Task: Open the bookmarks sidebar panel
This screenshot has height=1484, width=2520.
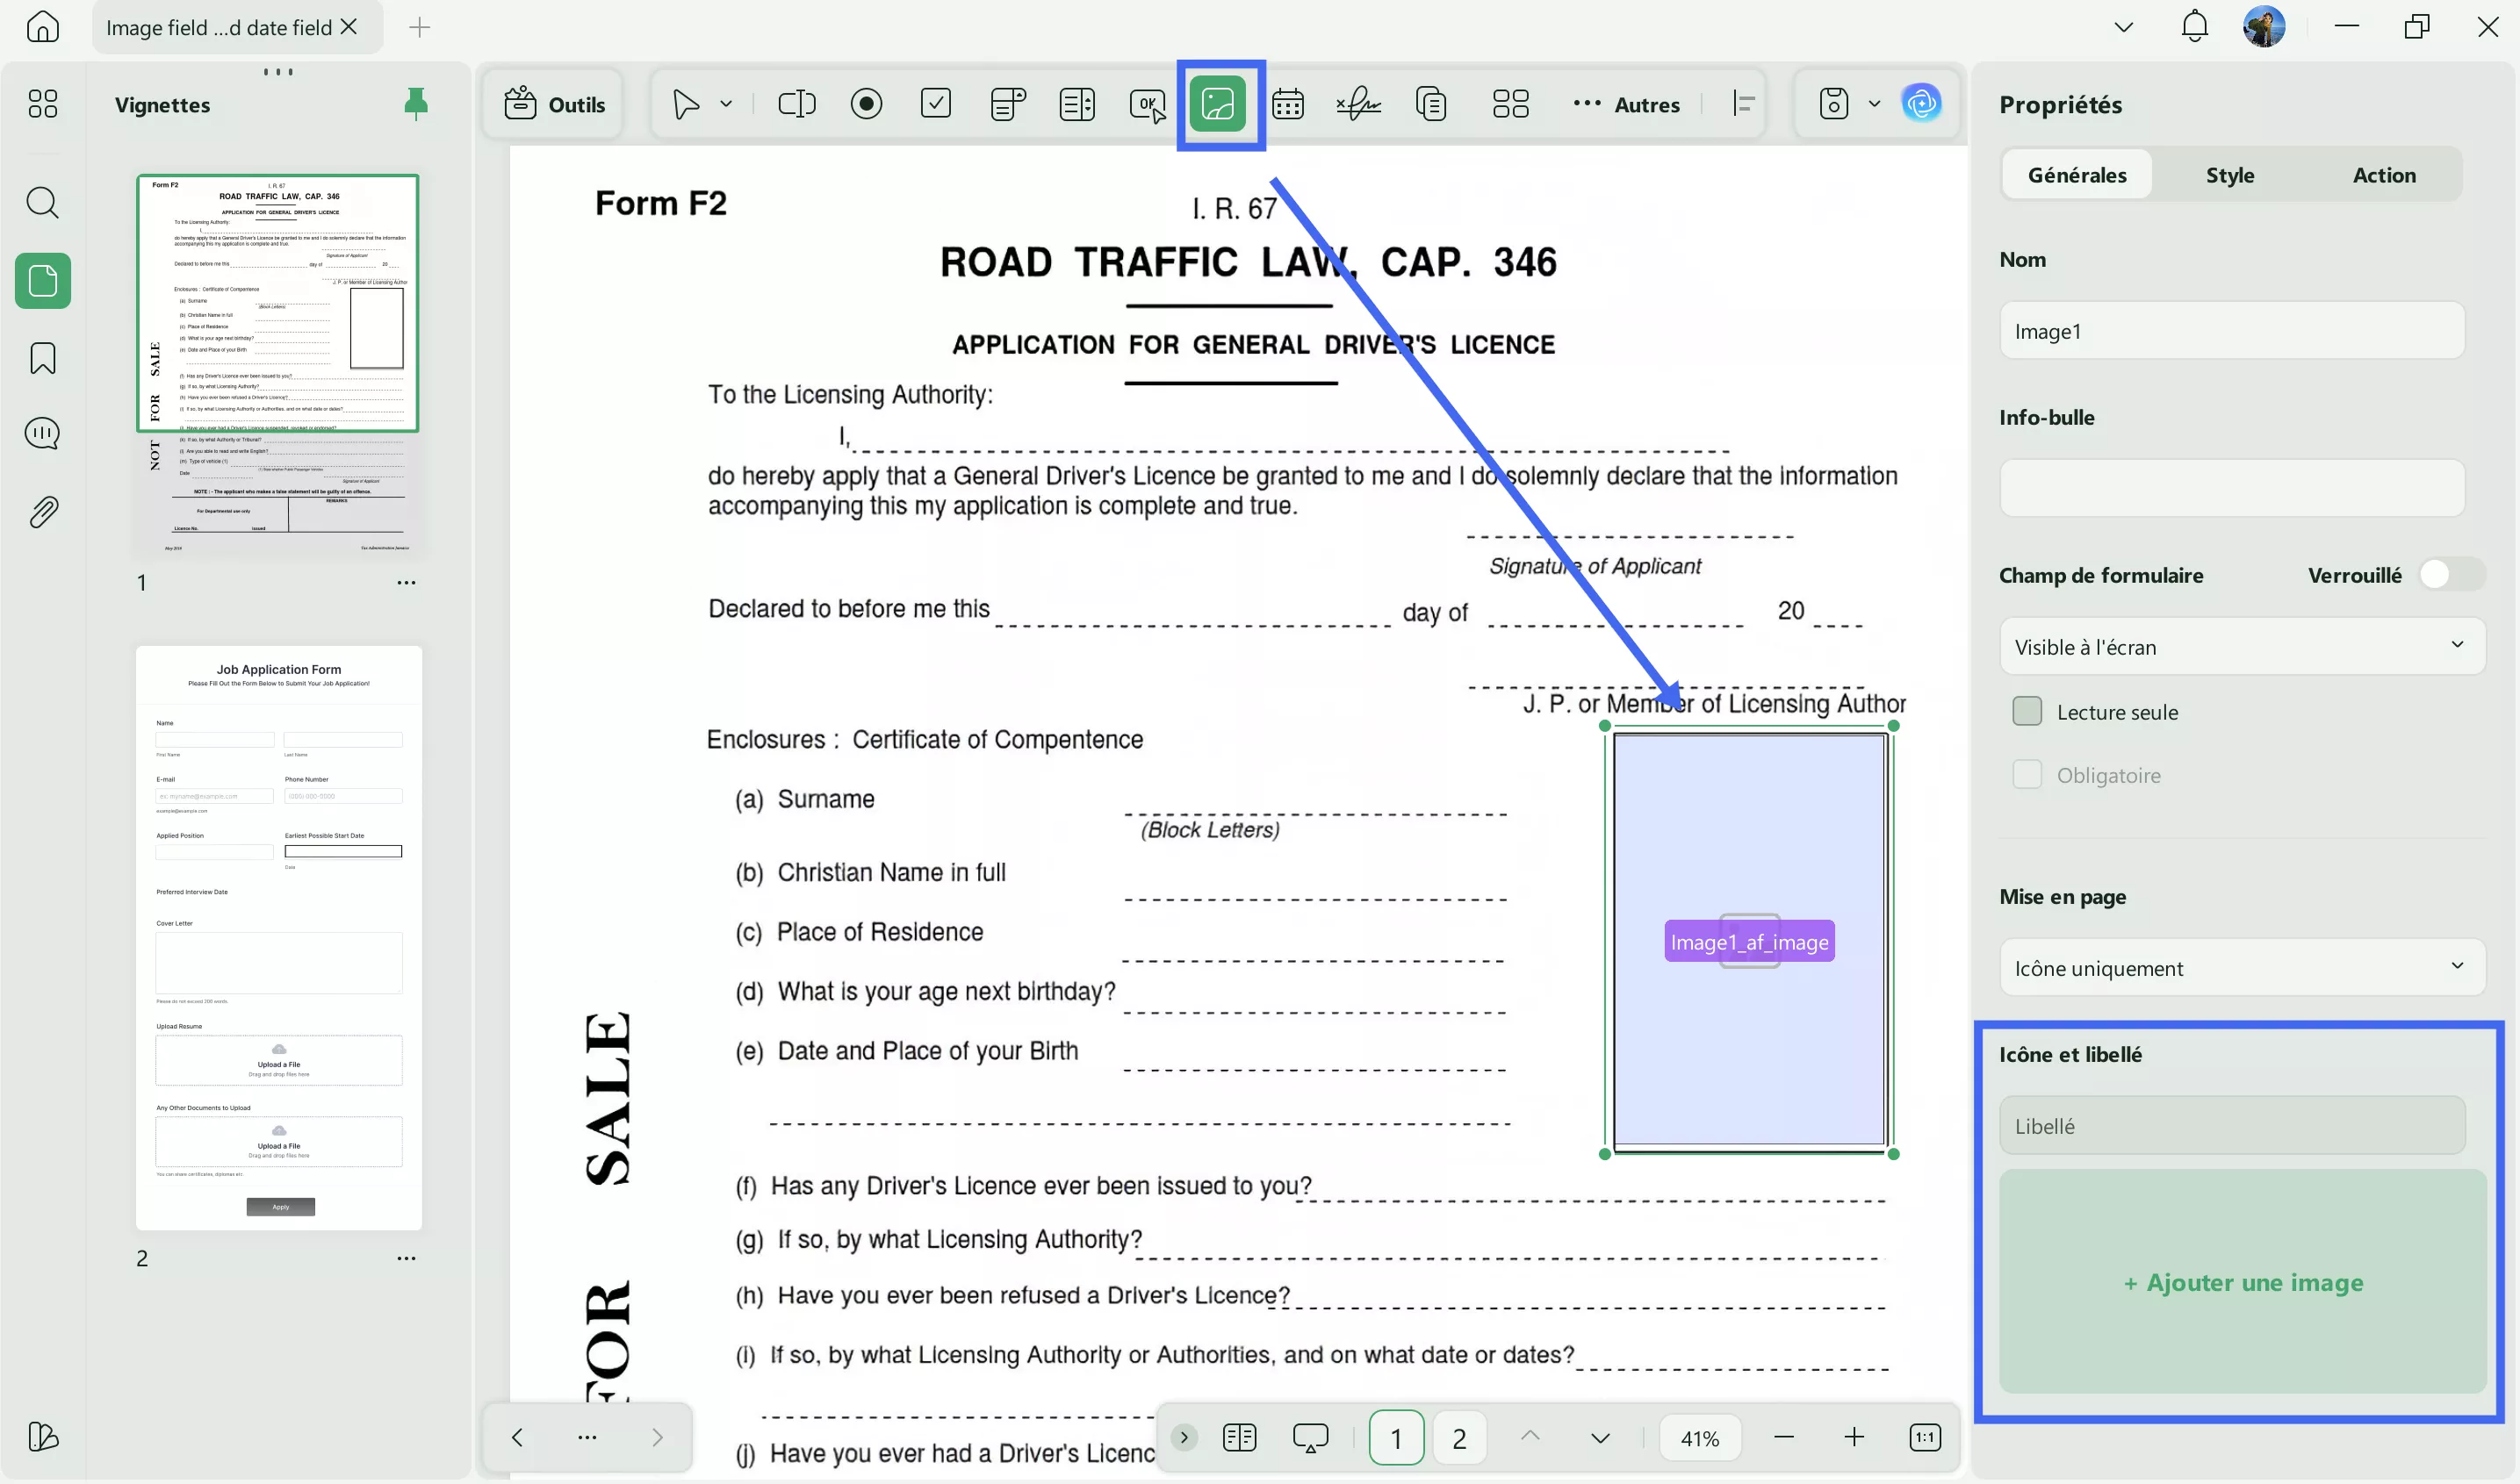Action: click(43, 358)
